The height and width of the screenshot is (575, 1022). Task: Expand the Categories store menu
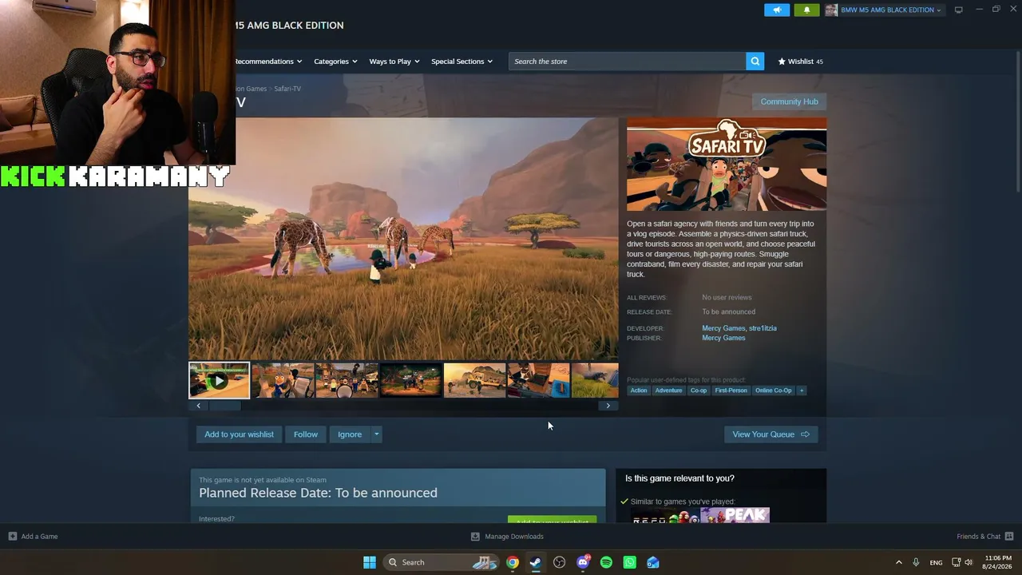coord(335,61)
